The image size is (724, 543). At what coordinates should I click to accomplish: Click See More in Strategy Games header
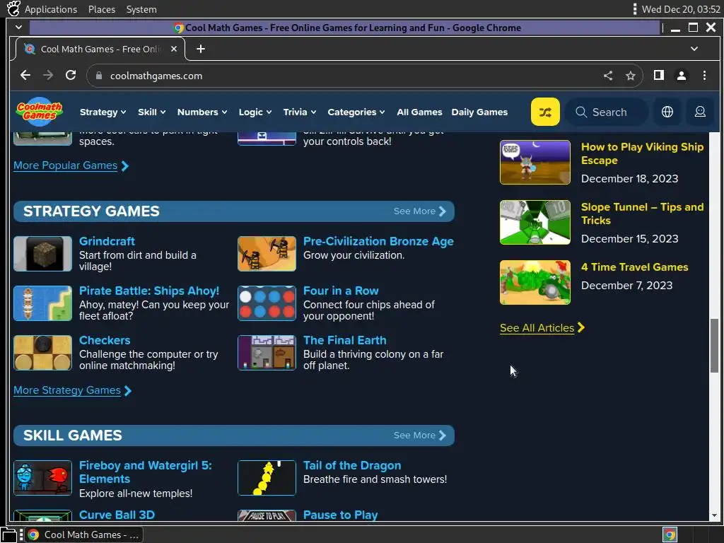(x=419, y=211)
